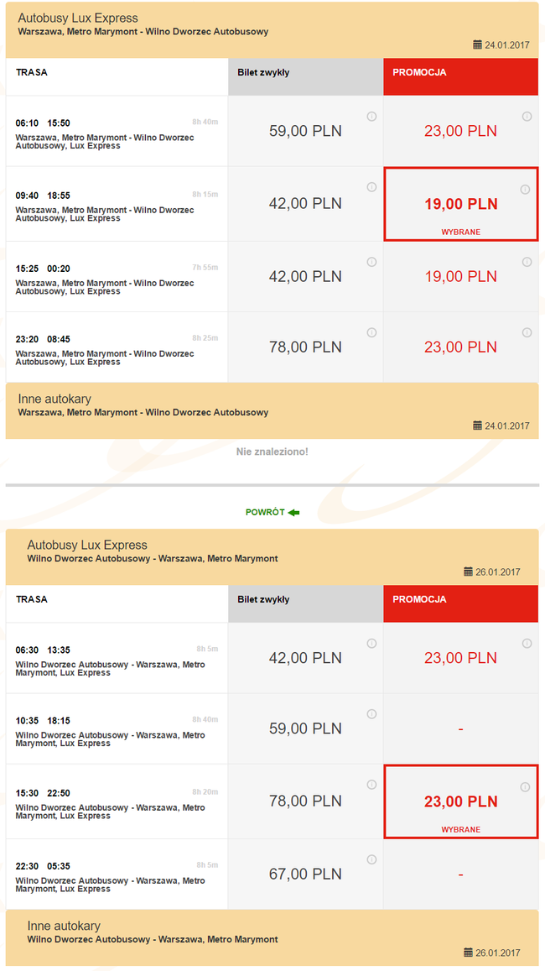Pick 78,00 PLN regular ticket for 23:20 departure
The width and height of the screenshot is (545, 971).
[305, 347]
